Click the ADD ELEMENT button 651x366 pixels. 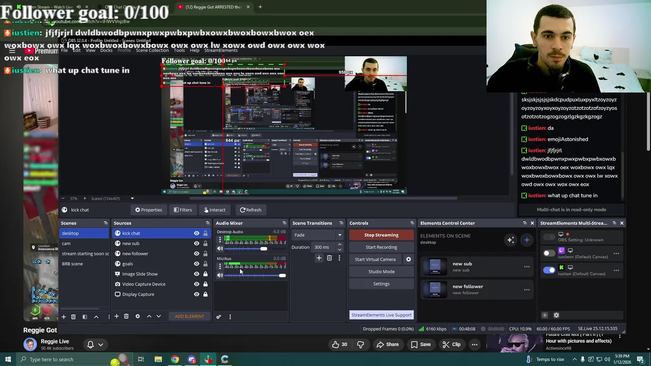(189, 316)
